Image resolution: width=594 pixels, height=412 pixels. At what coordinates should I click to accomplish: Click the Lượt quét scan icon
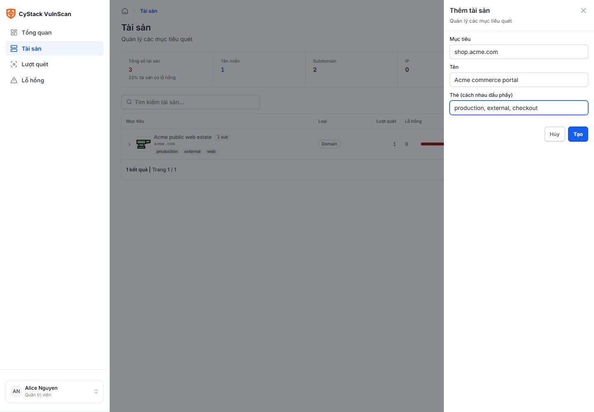coord(14,64)
